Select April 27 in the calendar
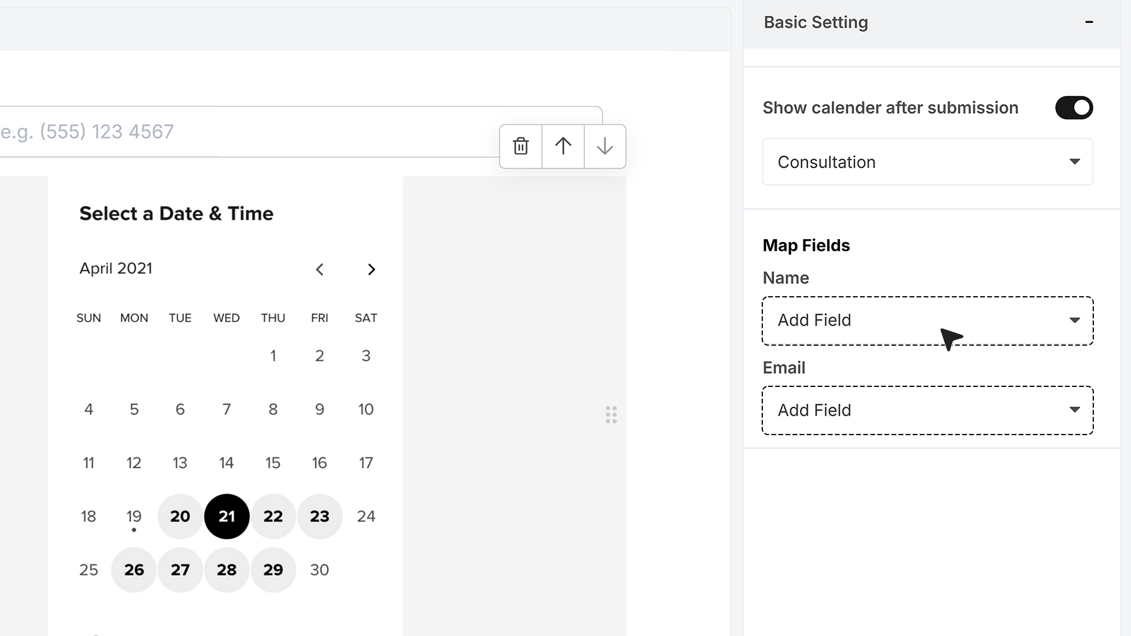 tap(180, 570)
